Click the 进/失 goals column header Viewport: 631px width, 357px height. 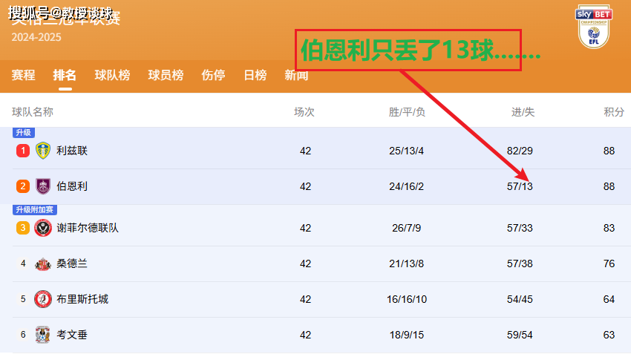point(523,112)
